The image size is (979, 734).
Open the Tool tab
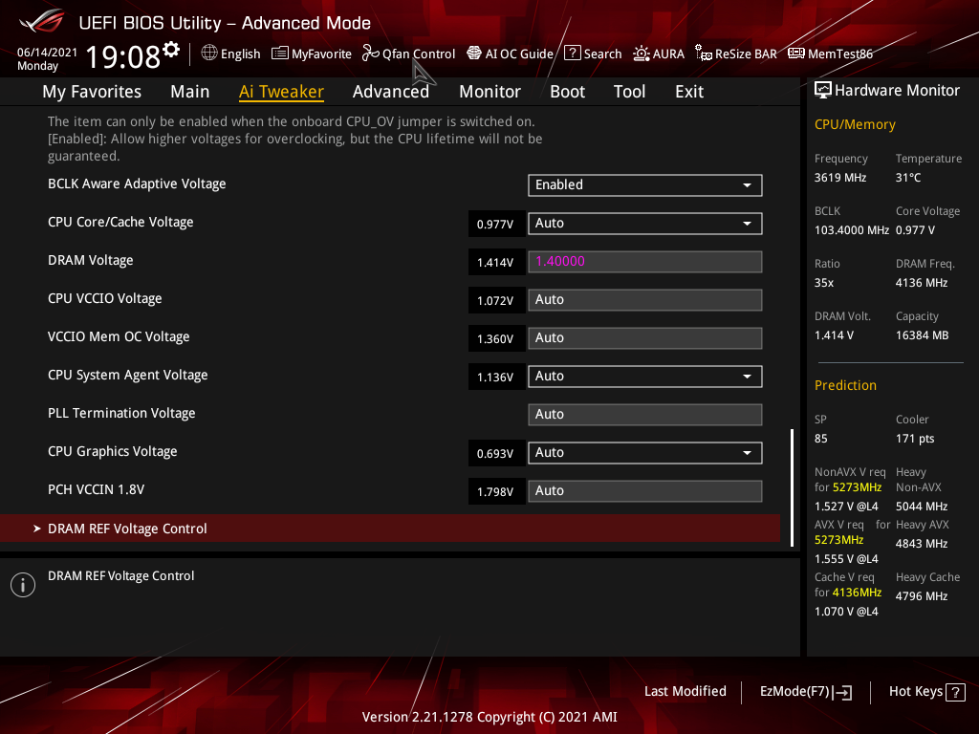point(629,92)
